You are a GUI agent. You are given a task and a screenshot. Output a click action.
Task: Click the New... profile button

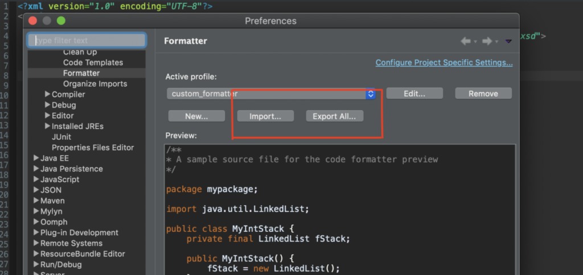point(196,116)
